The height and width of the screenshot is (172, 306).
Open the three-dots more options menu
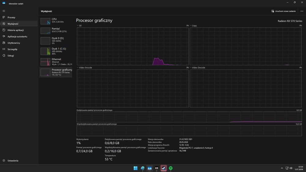coord(302,11)
